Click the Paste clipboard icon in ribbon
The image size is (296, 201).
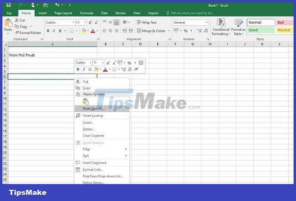pyautogui.click(x=8, y=23)
